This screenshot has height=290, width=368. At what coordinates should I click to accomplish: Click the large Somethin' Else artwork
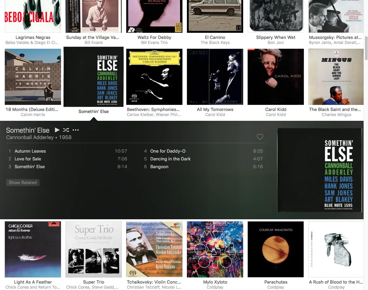click(x=319, y=170)
